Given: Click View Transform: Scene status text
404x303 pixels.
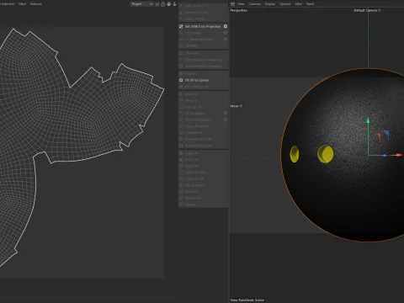Looking at the screenshot, I should 247,300.
